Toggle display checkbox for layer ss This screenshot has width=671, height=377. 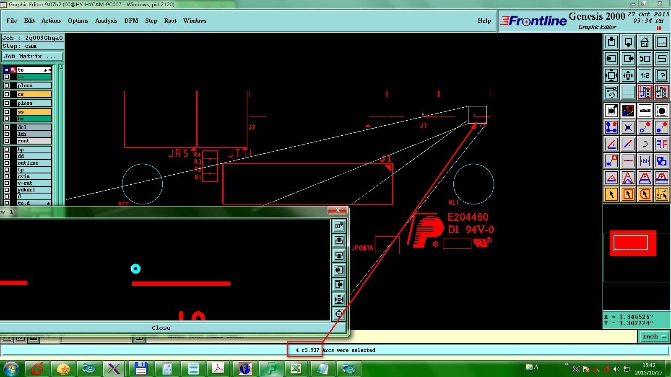tap(7, 112)
